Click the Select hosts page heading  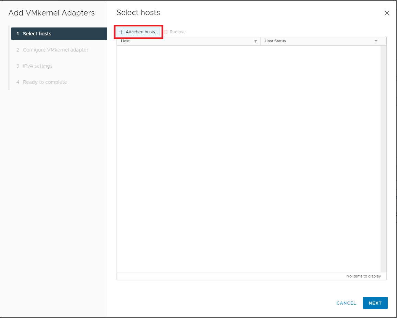pyautogui.click(x=138, y=13)
